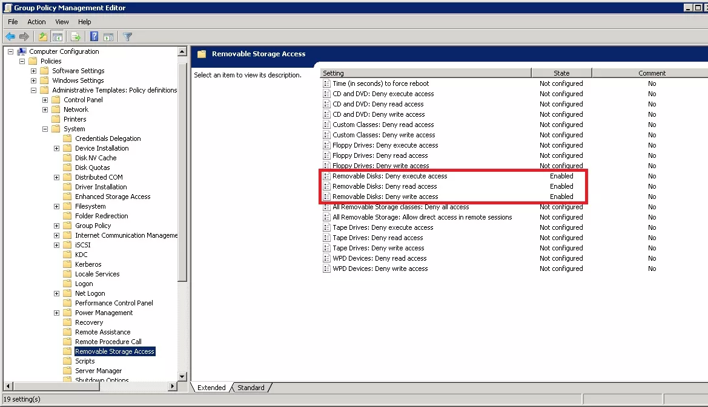Open Help using the question mark icon
Screen dimensions: 708x407
94,36
